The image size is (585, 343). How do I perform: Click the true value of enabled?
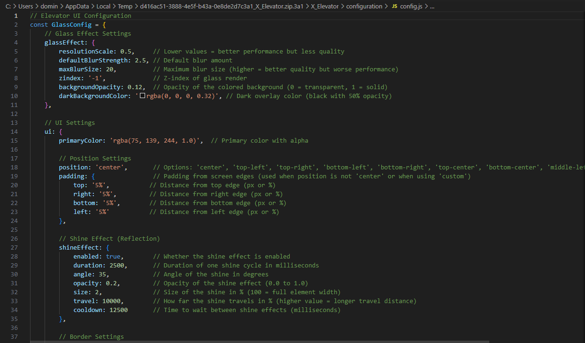click(113, 257)
